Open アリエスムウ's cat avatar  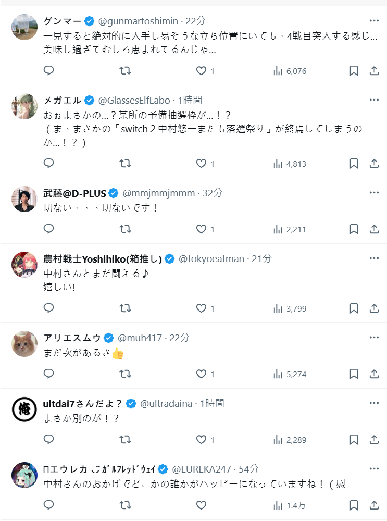[x=24, y=344]
